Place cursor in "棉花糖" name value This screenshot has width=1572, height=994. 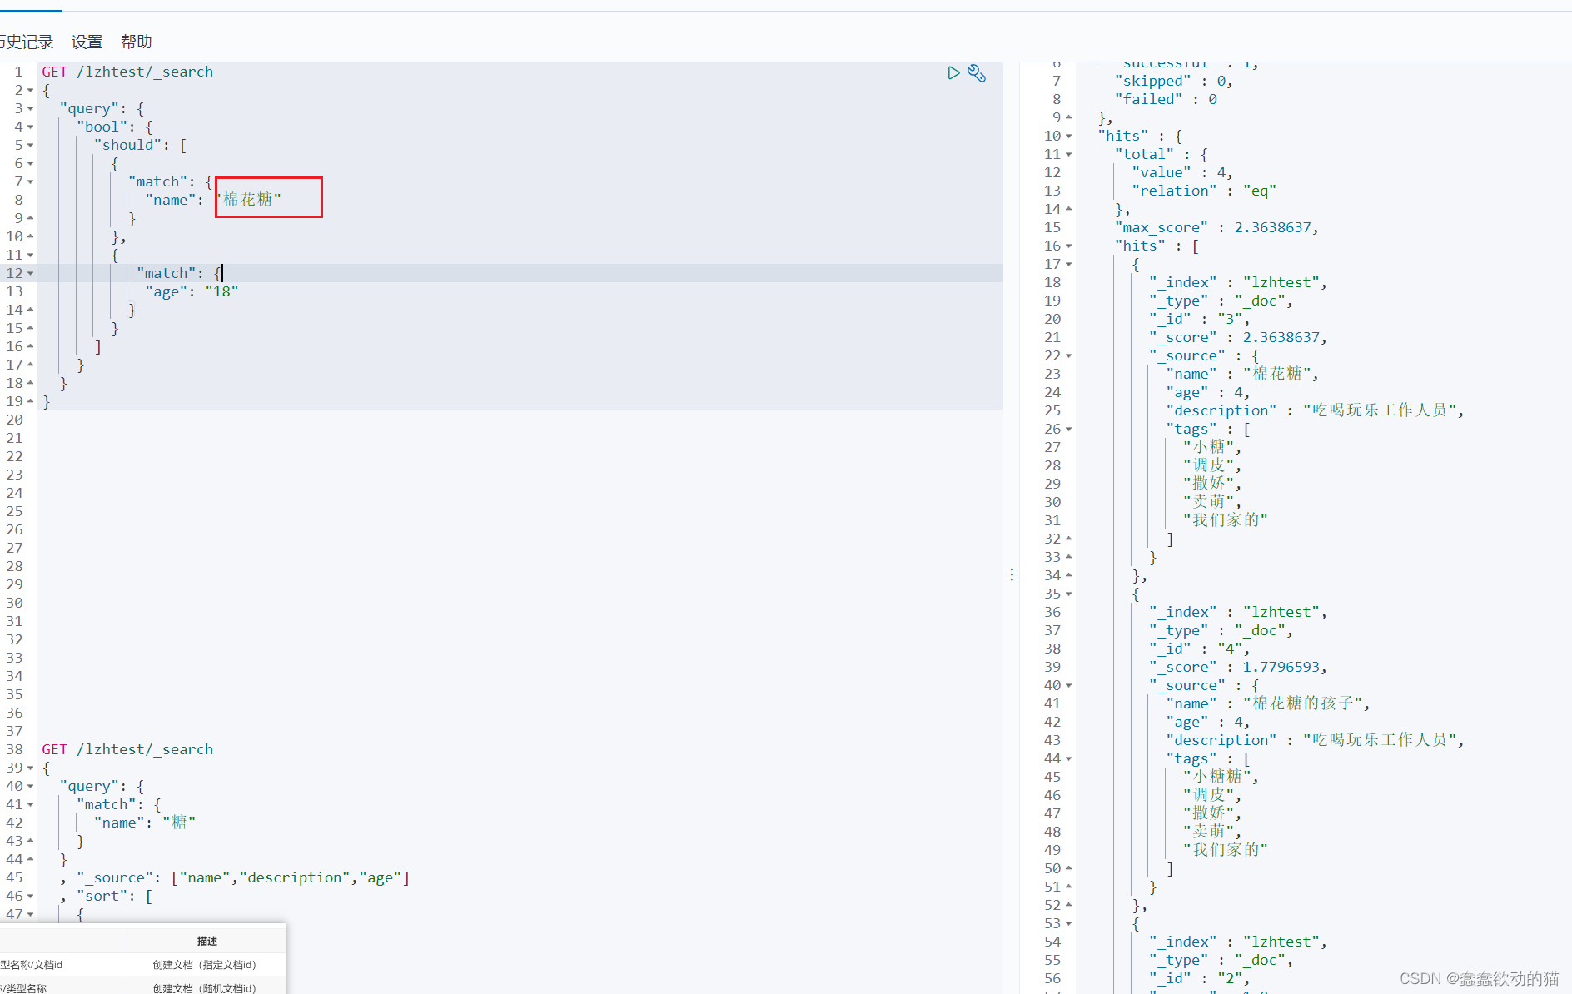[250, 200]
